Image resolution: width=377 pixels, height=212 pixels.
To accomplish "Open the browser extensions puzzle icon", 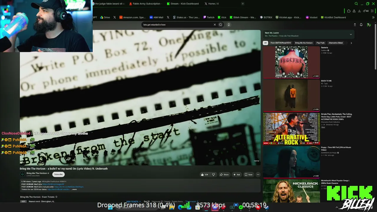I will (x=349, y=11).
